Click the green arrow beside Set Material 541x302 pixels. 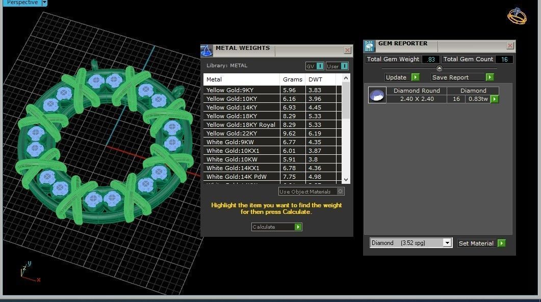502,243
